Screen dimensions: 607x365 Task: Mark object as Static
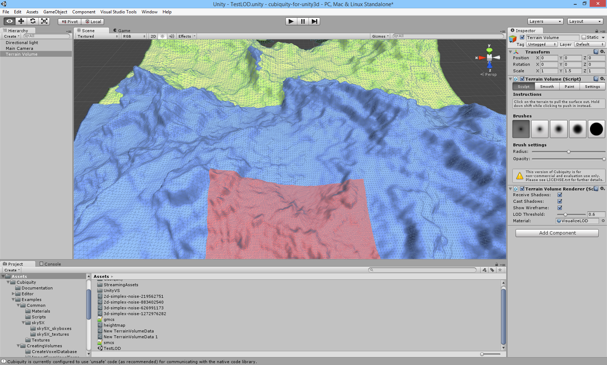(584, 37)
